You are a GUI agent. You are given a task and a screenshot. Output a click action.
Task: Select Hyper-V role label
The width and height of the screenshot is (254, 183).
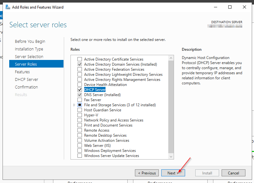coord(91,115)
